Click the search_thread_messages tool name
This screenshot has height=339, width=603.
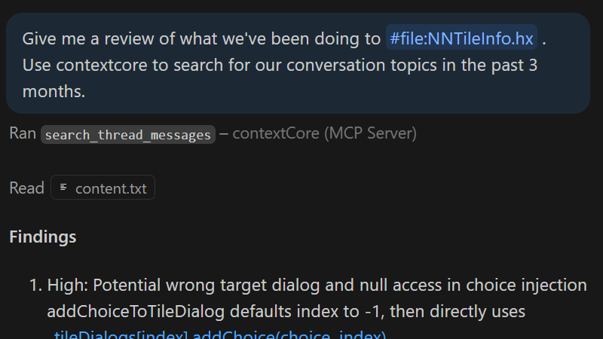click(128, 135)
